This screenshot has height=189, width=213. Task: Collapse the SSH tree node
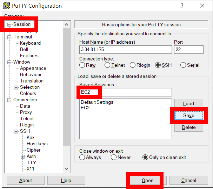16,131
